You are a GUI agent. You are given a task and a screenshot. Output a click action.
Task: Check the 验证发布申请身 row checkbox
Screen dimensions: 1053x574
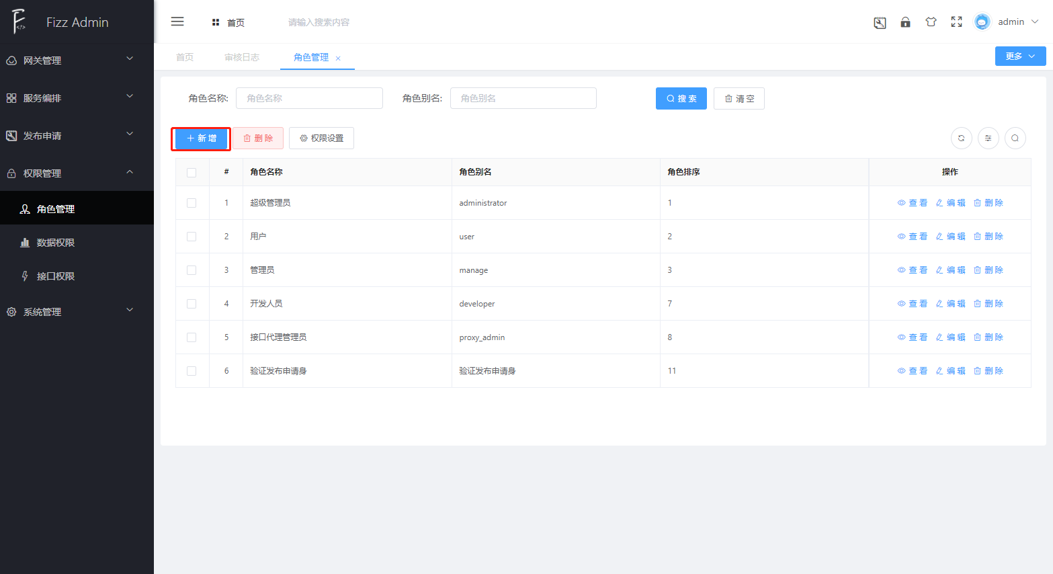192,371
